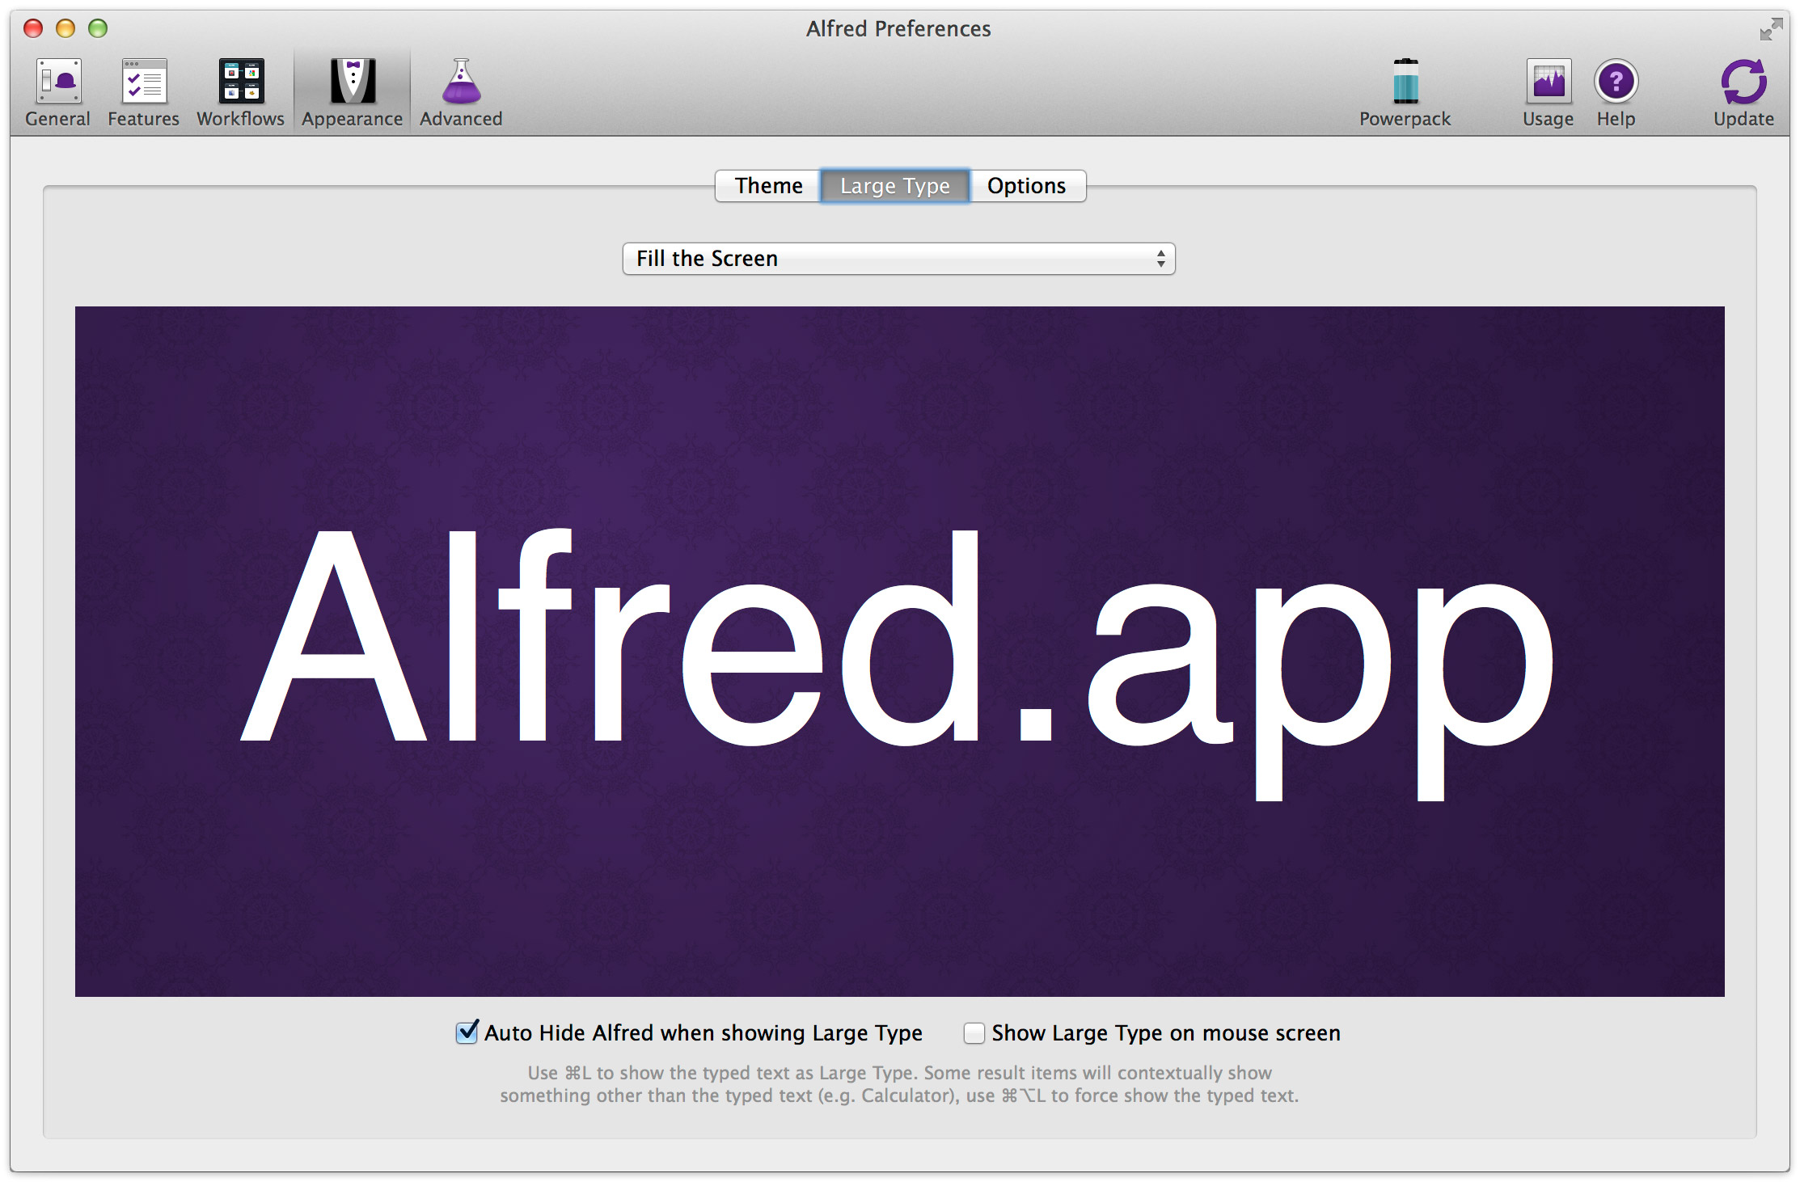The width and height of the screenshot is (1800, 1182).
Task: Switch to the Options tab
Action: coord(1027,186)
